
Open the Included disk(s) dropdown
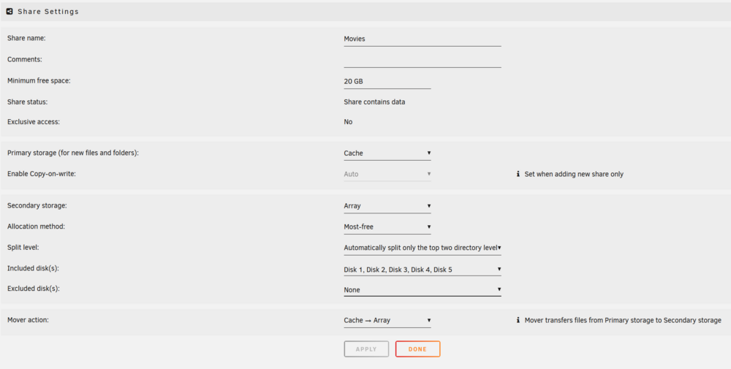(x=423, y=270)
